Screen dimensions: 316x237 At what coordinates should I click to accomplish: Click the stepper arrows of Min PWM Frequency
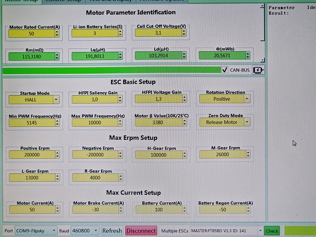click(57, 123)
